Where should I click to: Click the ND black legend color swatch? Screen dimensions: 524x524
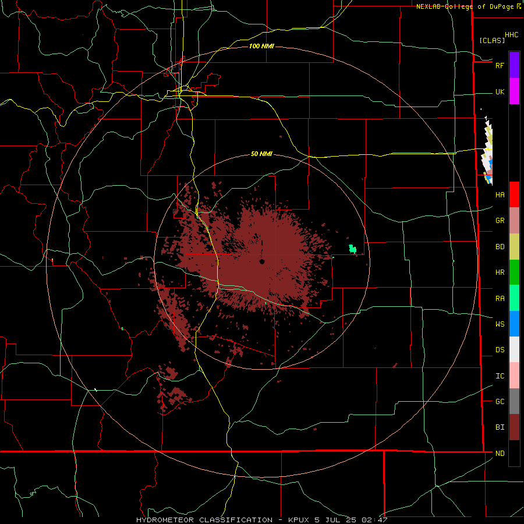[514, 453]
